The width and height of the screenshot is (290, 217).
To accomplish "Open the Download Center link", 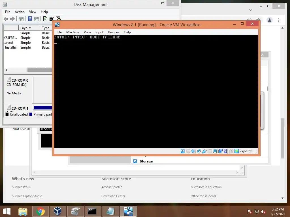I will (113, 196).
